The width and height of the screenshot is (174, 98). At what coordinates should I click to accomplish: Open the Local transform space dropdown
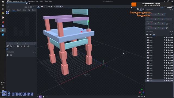[58, 7]
